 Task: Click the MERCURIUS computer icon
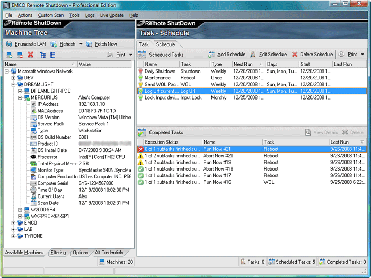[x=27, y=97]
